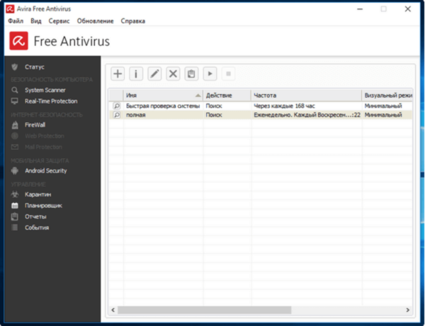Select the полная job row
This screenshot has height=326, width=425.
tap(260, 115)
